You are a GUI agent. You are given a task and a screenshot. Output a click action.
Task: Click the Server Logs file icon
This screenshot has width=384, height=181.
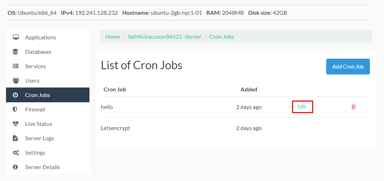15,138
